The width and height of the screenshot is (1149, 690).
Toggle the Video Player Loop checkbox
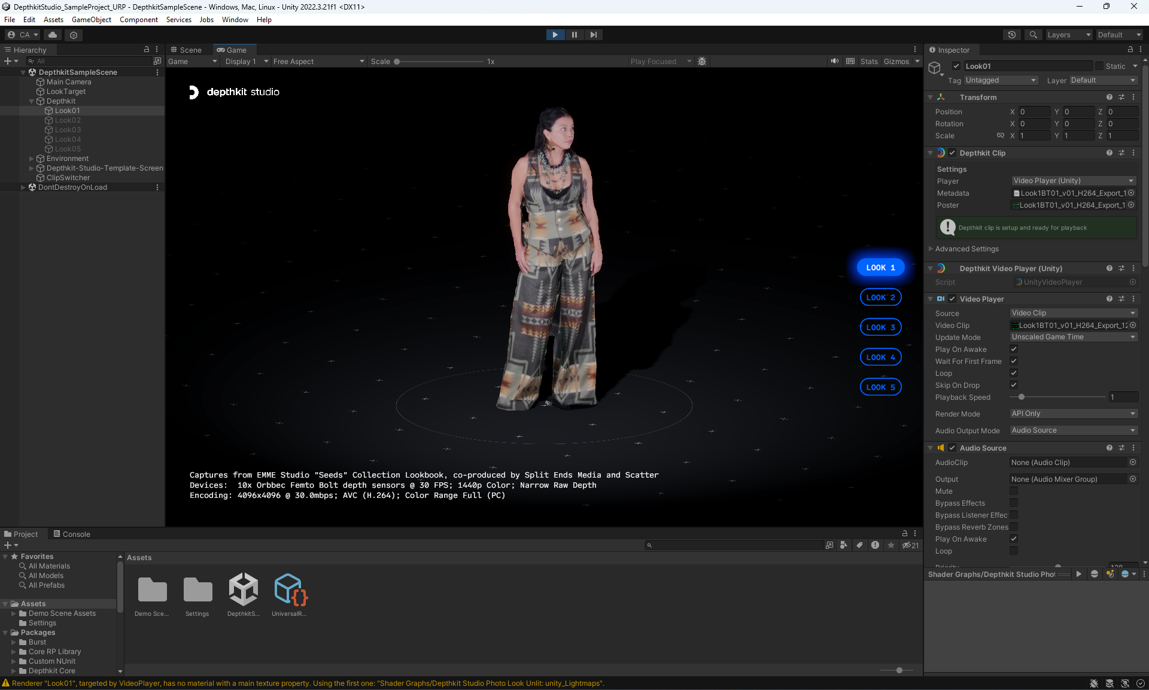[1014, 373]
